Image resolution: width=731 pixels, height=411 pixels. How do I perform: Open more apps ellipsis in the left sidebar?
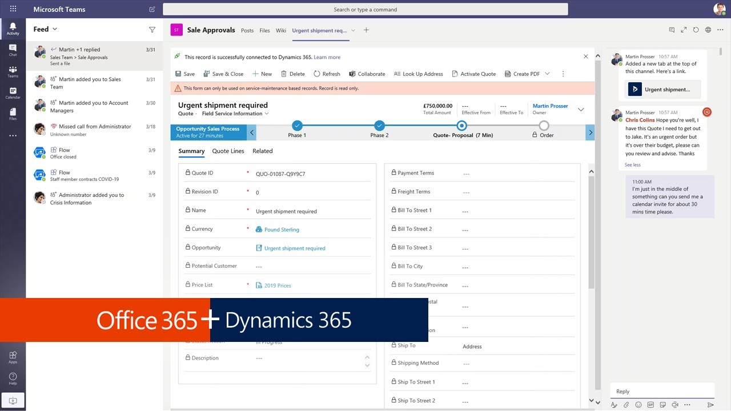(x=13, y=136)
